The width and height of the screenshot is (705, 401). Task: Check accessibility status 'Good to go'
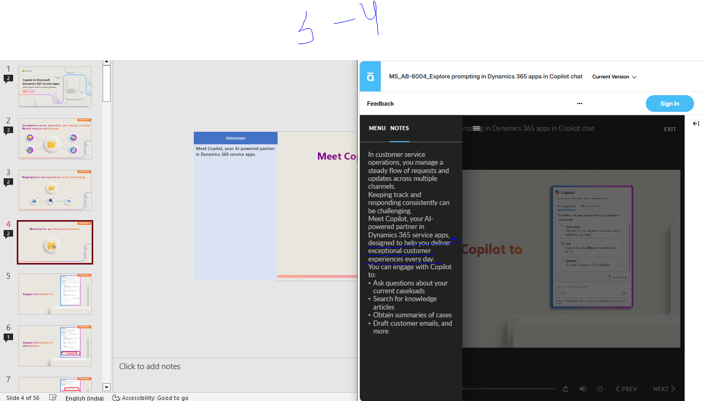(x=151, y=398)
